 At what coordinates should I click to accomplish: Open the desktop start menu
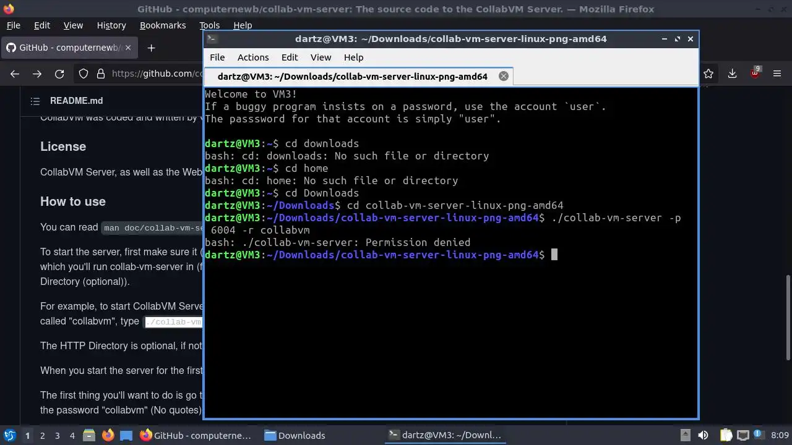9,435
